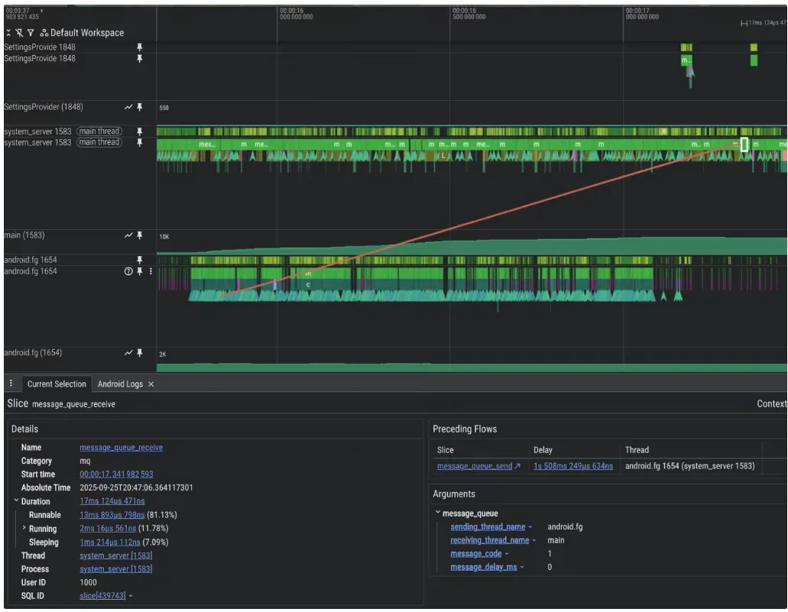
Task: Open three-dot menu on android.fg 1654 track
Action: (x=151, y=271)
